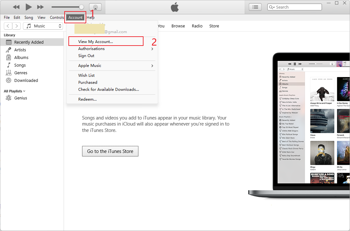Image resolution: width=350 pixels, height=231 pixels.
Task: Minimize the iTunes window
Action: [329, 3]
